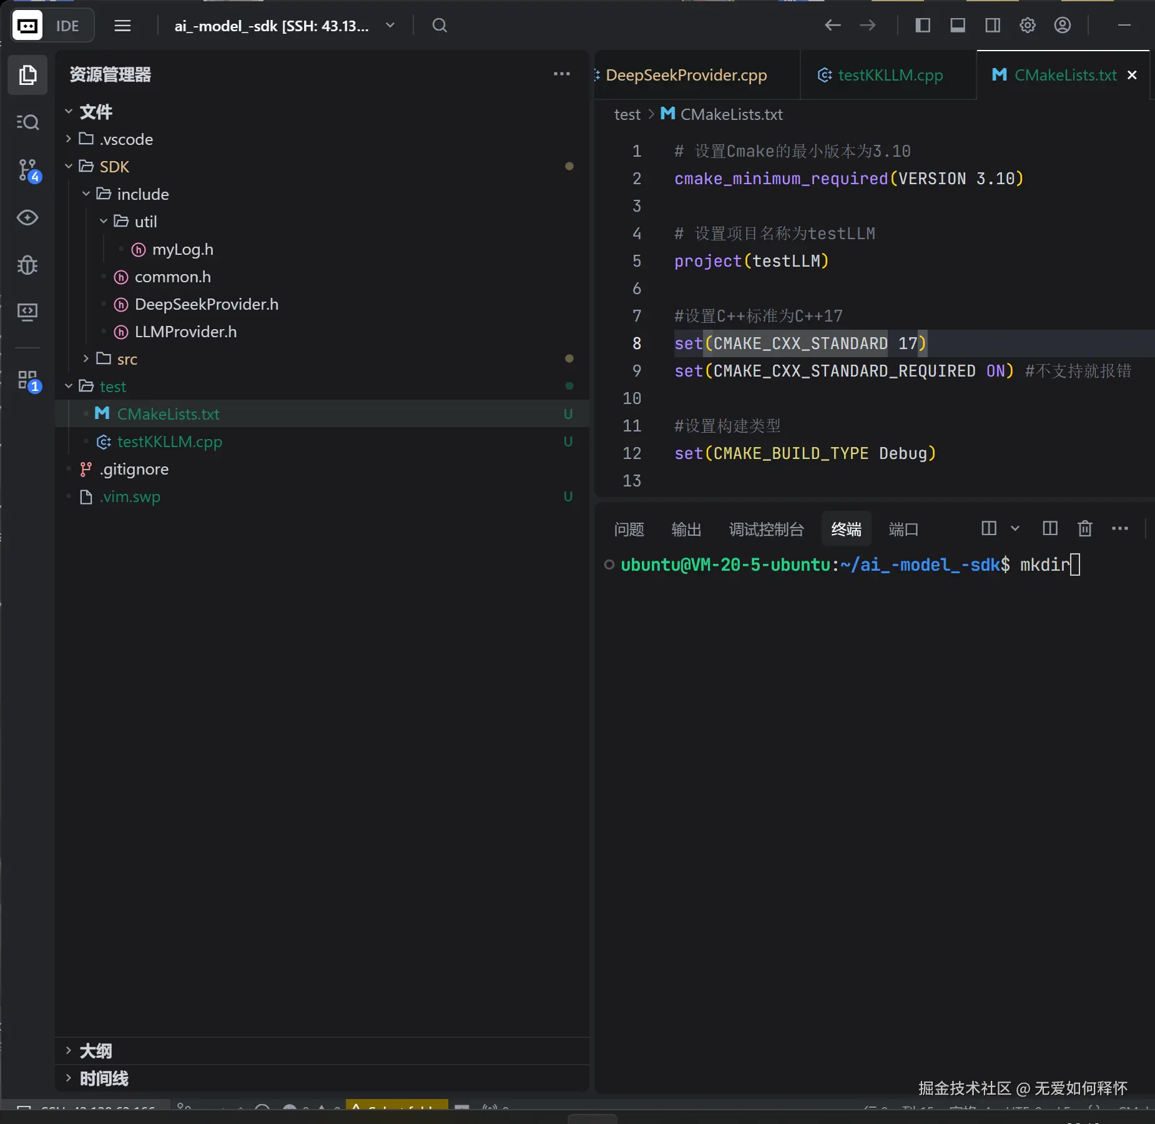
Task: Delete terminal using trash icon
Action: click(1085, 529)
